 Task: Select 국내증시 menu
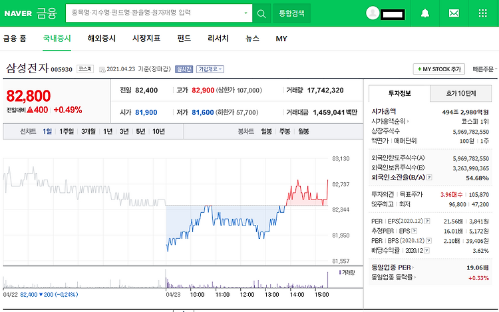pos(57,39)
